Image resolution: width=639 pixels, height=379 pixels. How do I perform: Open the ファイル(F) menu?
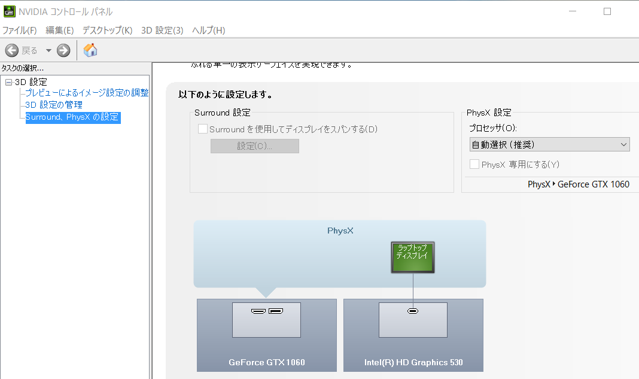[x=20, y=30]
